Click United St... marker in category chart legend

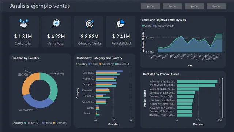[x=116, y=64]
